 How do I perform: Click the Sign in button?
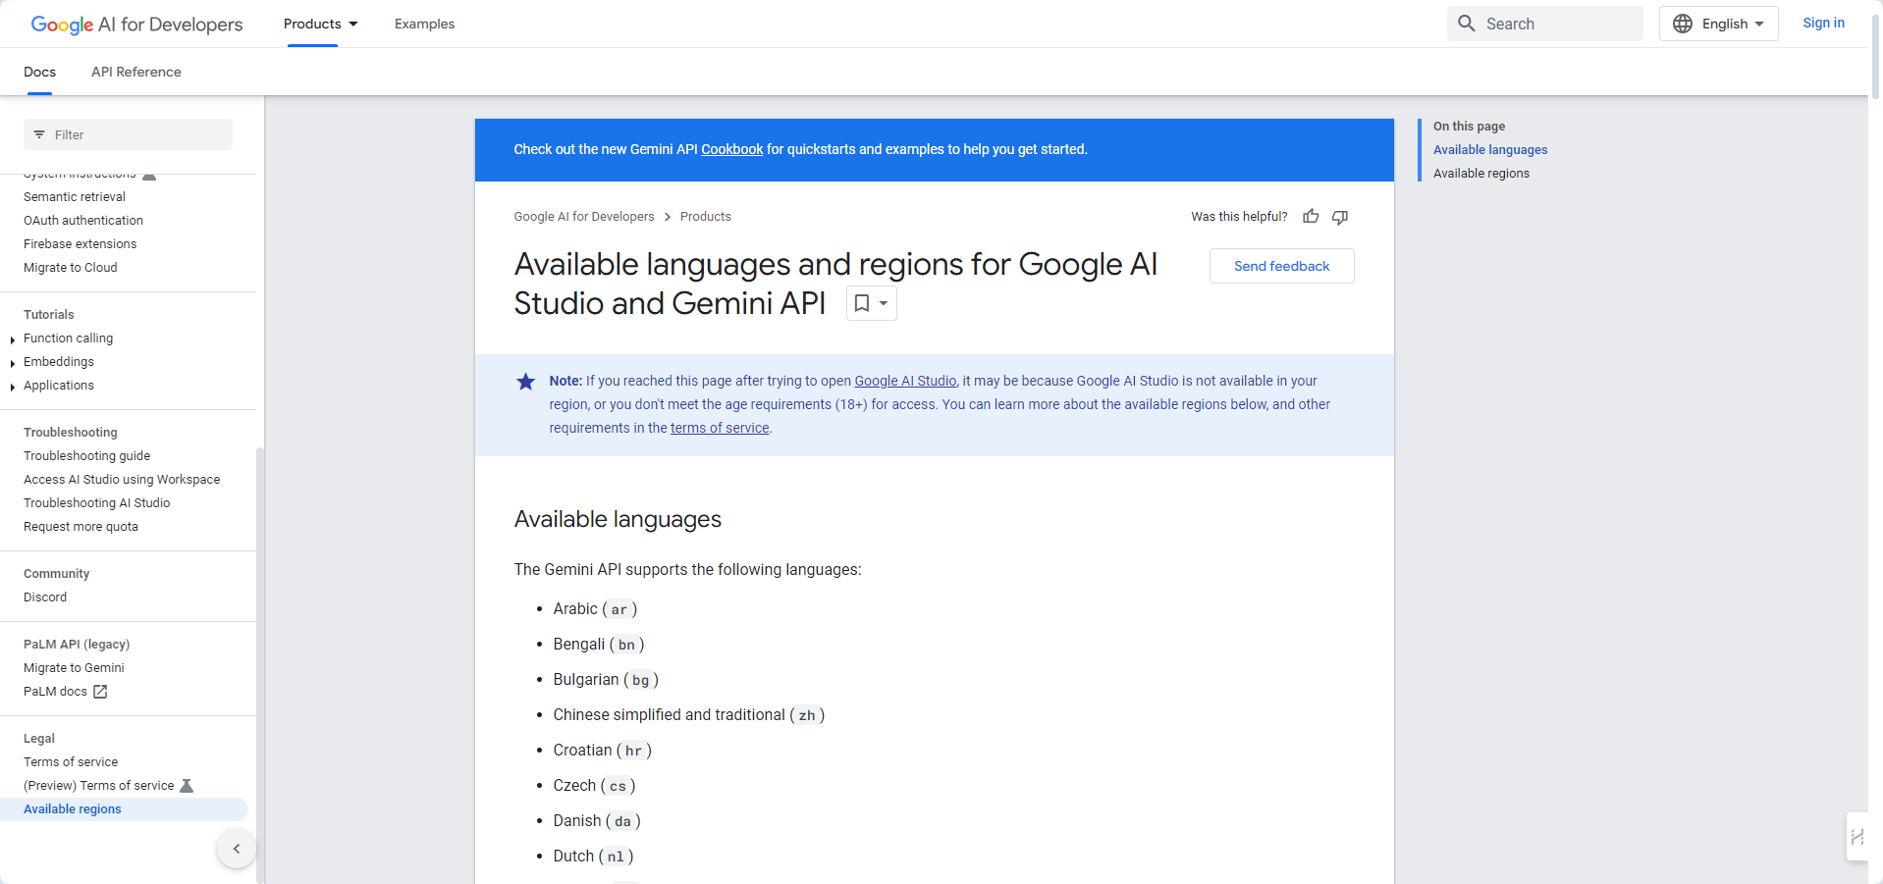pyautogui.click(x=1823, y=23)
